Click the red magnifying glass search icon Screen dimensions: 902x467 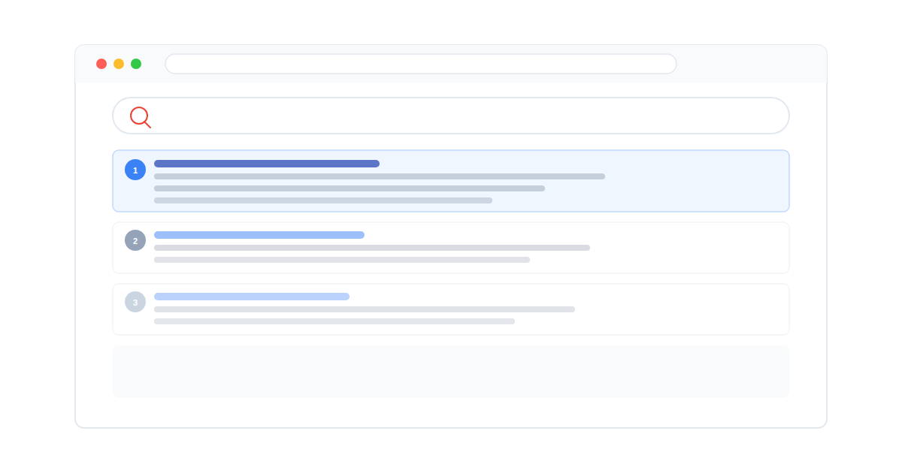point(140,117)
